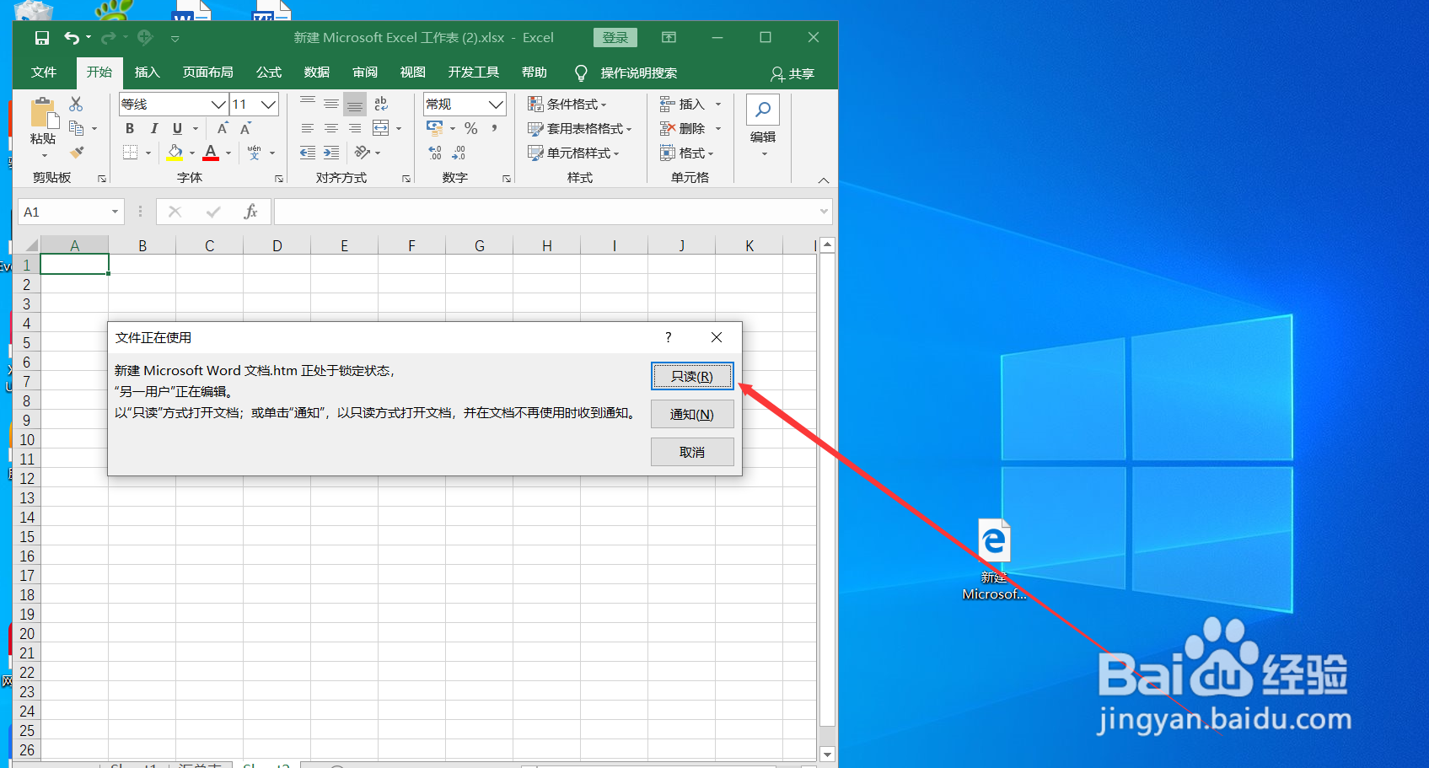Toggle wrap text alignment
This screenshot has height=768, width=1429.
pos(380,103)
